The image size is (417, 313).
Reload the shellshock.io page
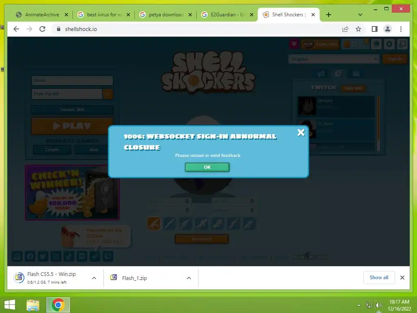[x=42, y=29]
